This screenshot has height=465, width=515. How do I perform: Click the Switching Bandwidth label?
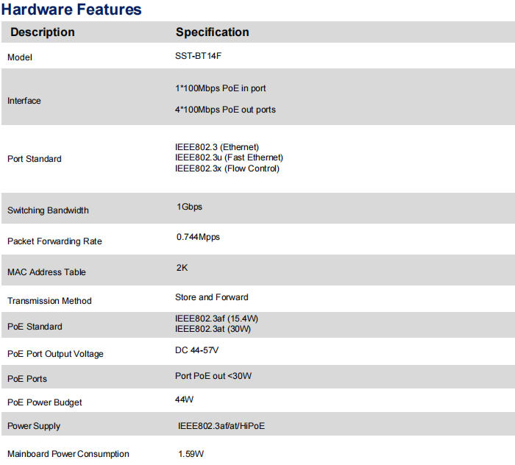(48, 210)
